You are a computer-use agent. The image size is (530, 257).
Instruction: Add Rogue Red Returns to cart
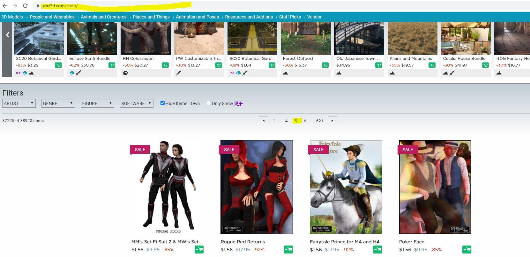click(288, 250)
